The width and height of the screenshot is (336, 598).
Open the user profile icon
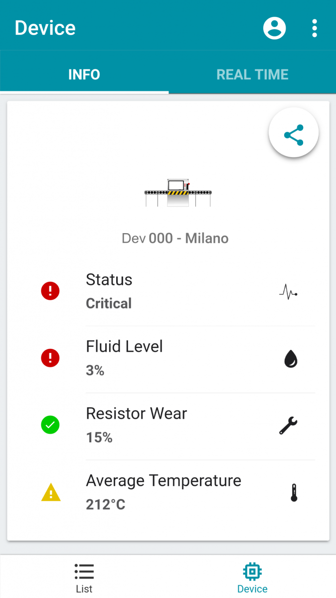click(x=274, y=28)
